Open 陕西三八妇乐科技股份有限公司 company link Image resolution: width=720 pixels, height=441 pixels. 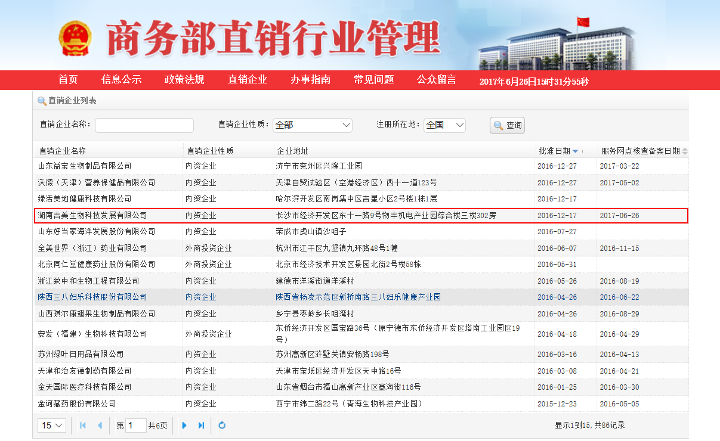coord(92,297)
